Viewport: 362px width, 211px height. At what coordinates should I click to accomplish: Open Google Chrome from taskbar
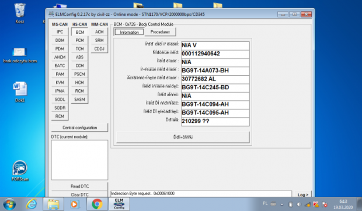coord(97,204)
